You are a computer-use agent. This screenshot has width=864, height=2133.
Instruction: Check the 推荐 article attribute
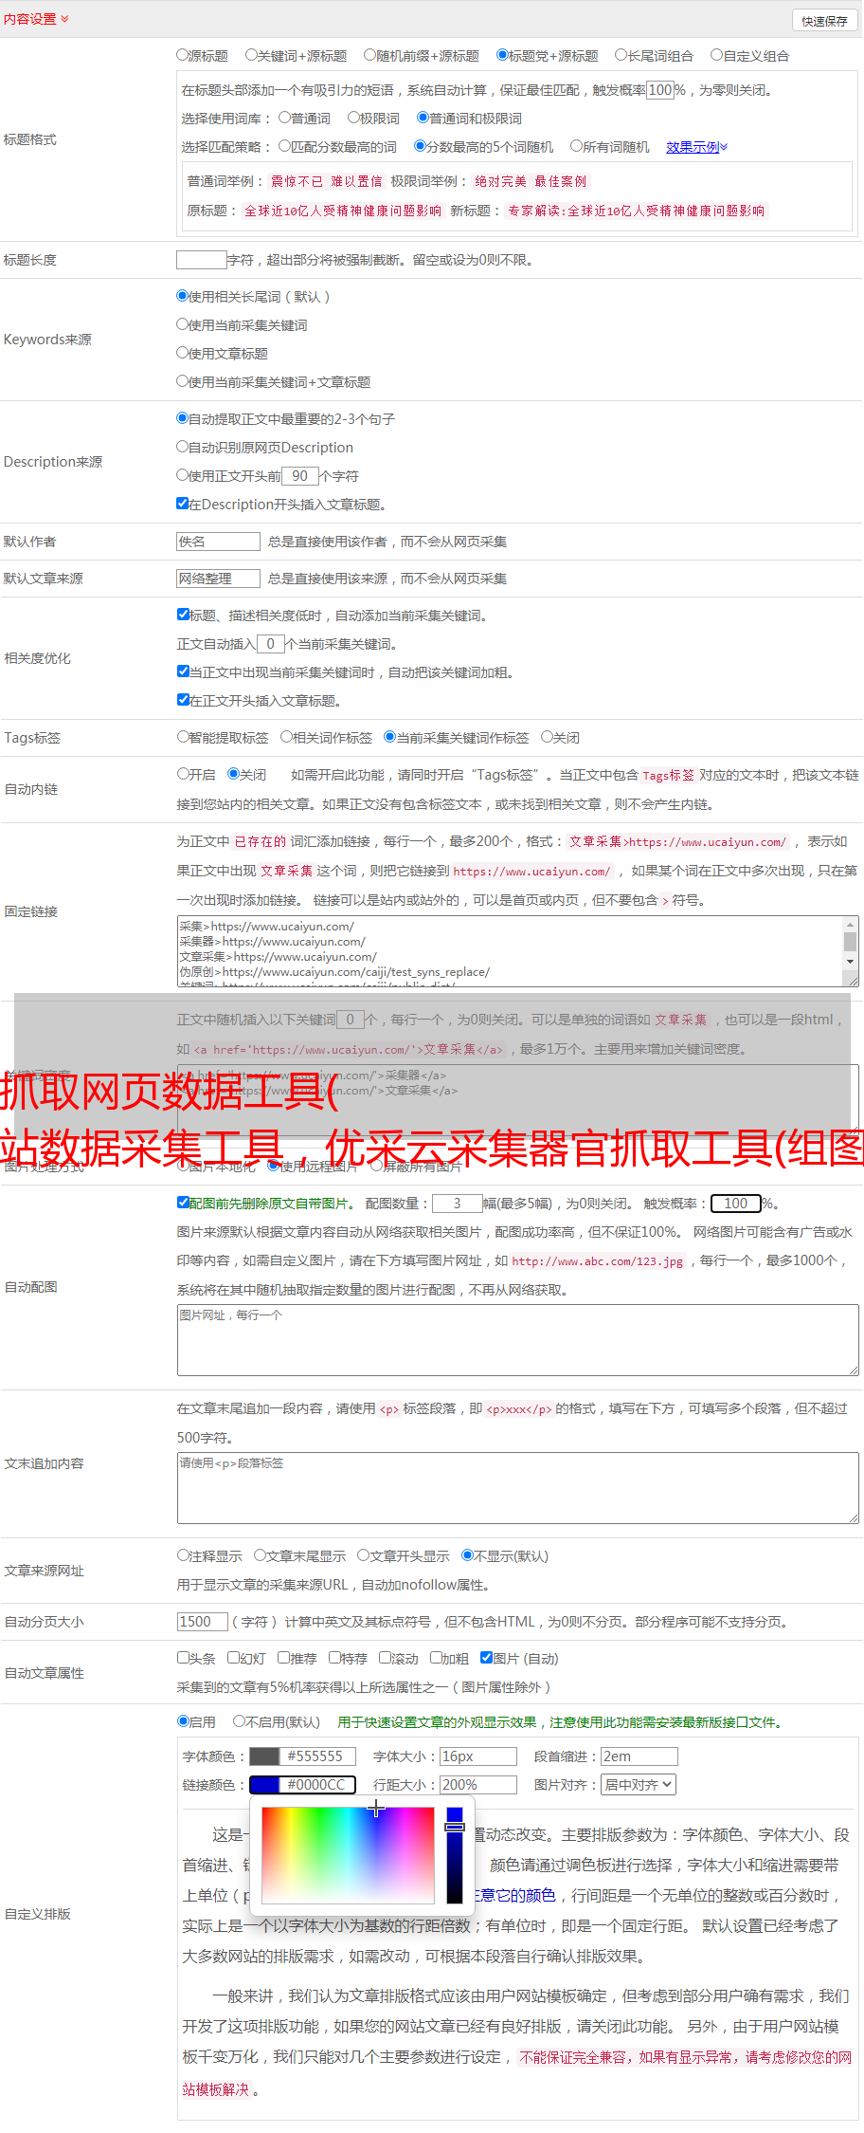[283, 1658]
